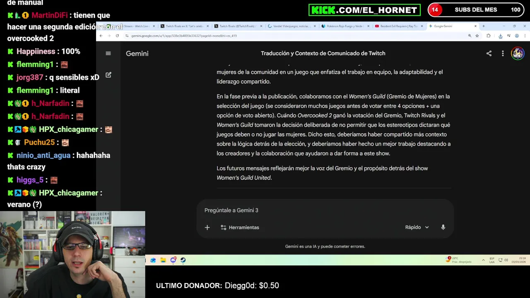Screen dimensions: 530x298
Task: Click KICK.COM/EL_HORNET banner
Action: [364, 10]
